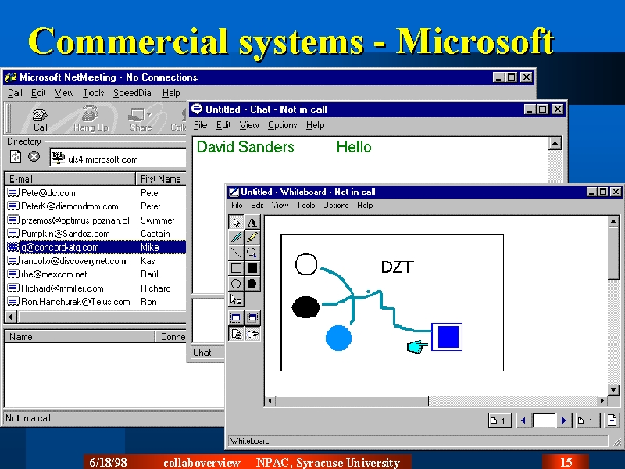Click the Share toolbar button in NetMeeting

141,120
